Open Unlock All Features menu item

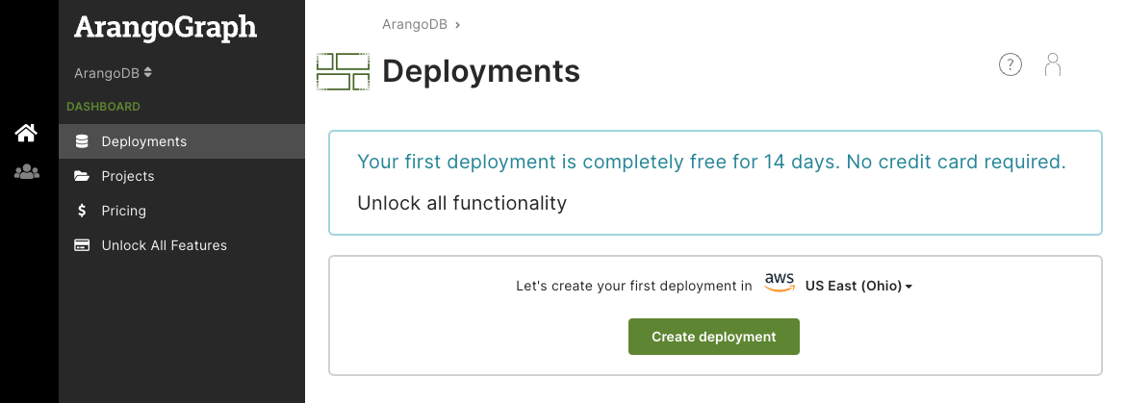click(182, 244)
